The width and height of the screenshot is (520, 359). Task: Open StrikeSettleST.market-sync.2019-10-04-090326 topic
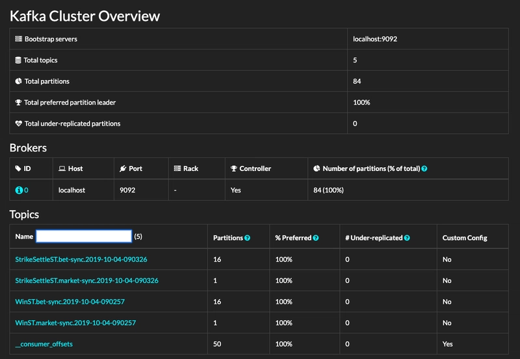point(87,281)
